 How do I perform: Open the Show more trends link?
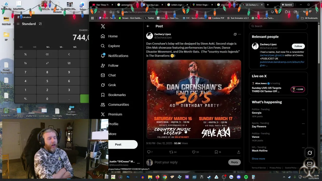258,159
